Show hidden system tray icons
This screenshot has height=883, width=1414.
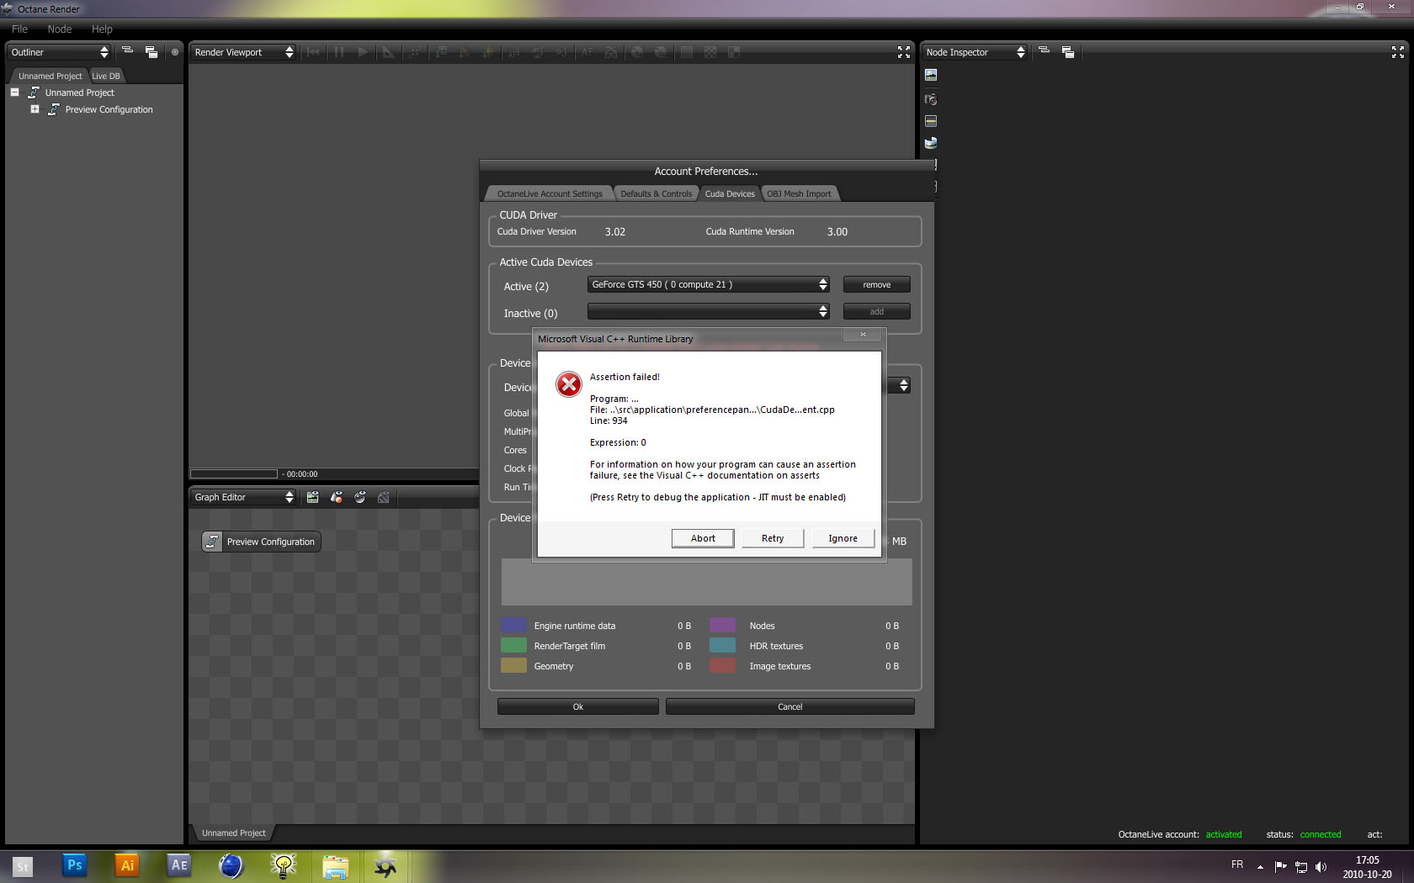point(1260,866)
